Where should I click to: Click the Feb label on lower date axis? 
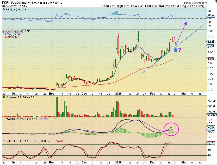(152, 162)
